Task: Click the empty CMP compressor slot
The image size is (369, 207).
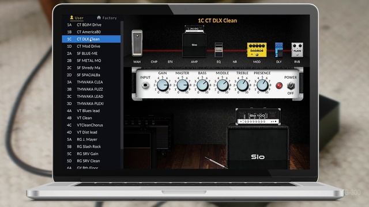Action: click(x=154, y=62)
